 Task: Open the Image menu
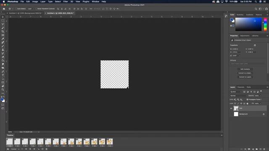pyautogui.click(x=35, y=2)
